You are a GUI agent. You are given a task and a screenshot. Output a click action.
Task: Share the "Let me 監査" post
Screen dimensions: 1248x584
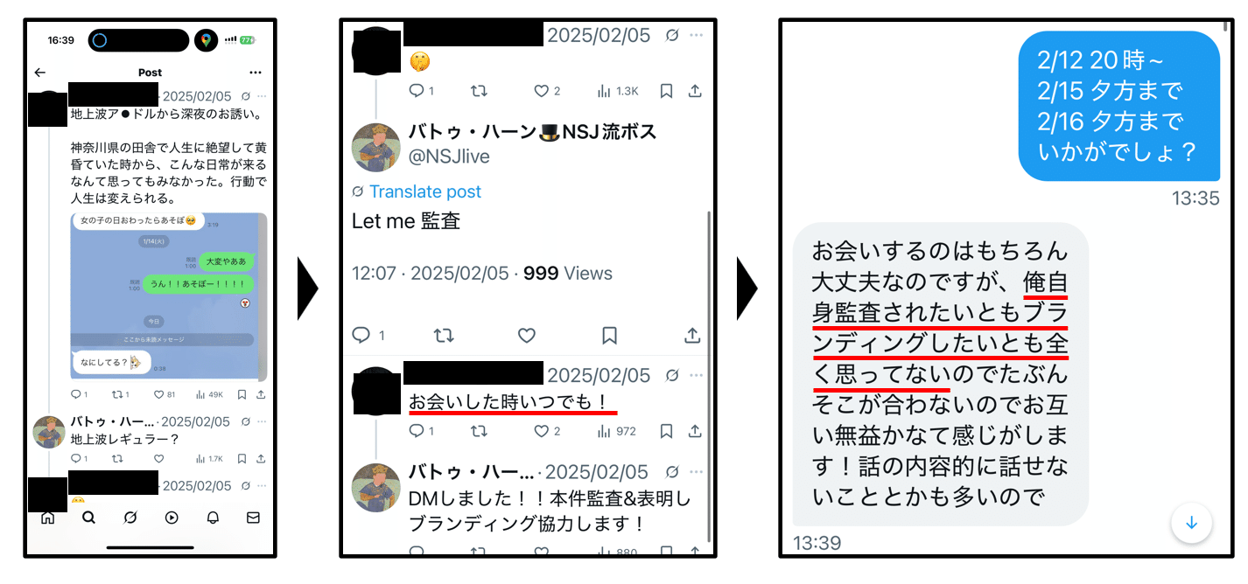tap(691, 336)
